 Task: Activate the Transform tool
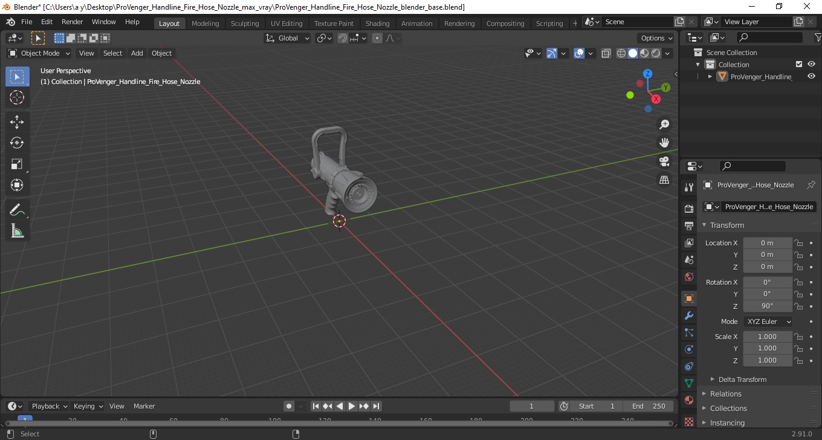[x=17, y=184]
